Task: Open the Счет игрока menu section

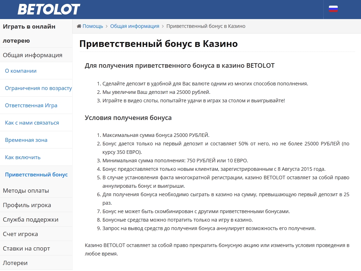Action: pos(20,234)
